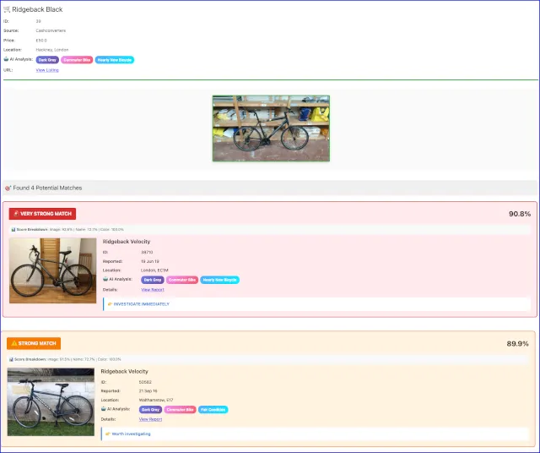Click the listing price value '£50.0'

pos(41,41)
